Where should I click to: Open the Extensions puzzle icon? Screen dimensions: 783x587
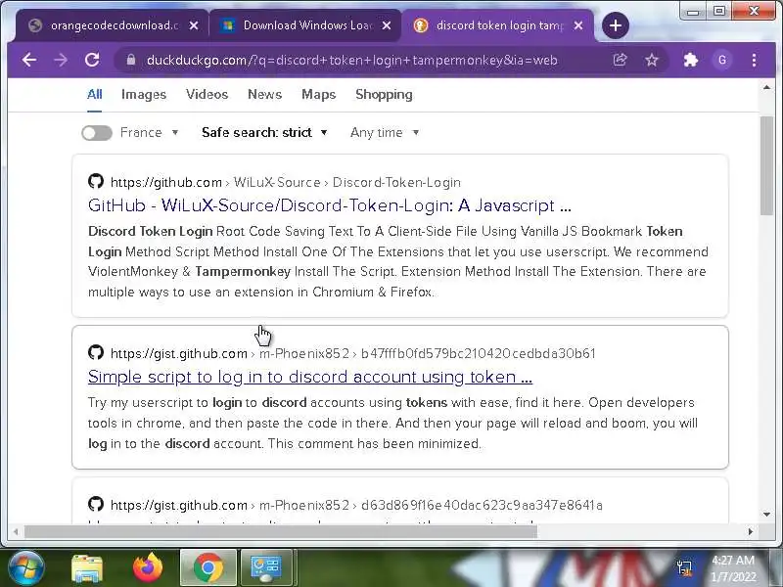(x=691, y=60)
